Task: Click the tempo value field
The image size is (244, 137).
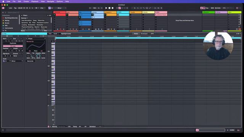Action: 20,8
